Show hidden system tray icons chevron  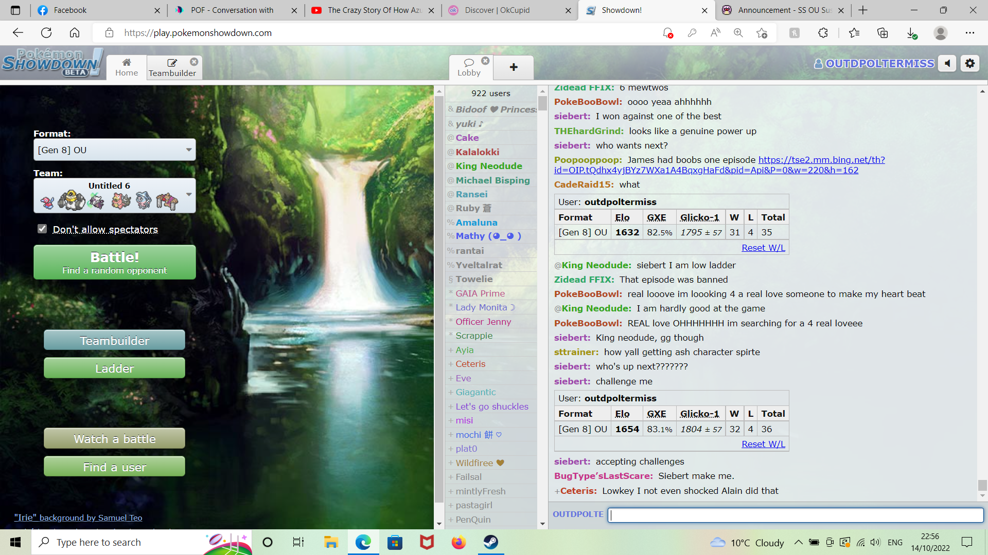point(798,542)
